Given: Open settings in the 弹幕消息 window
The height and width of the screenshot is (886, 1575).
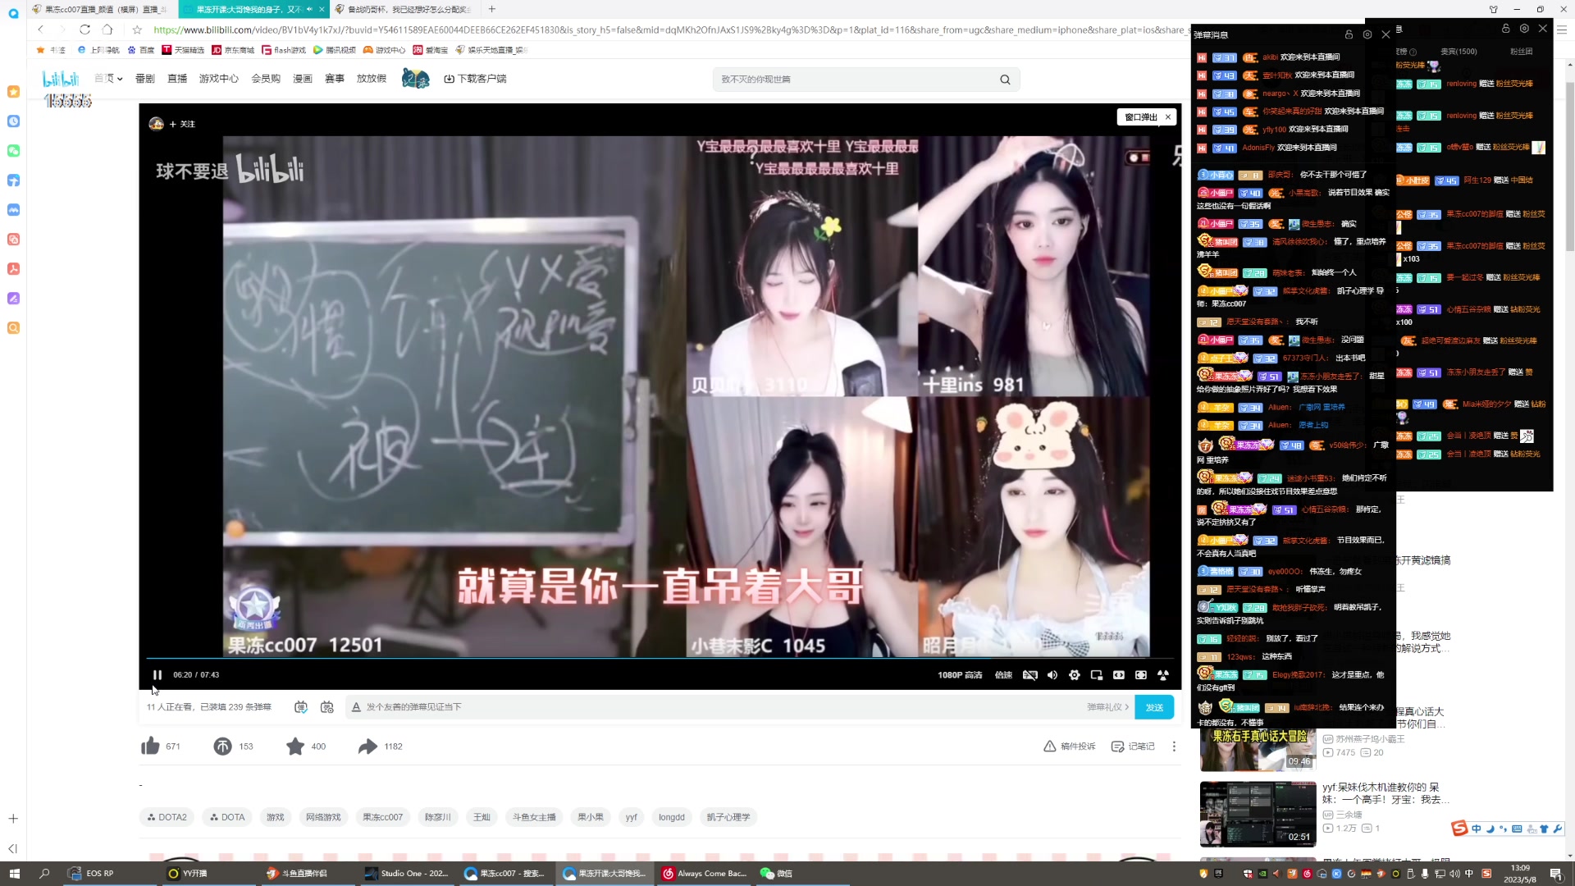Looking at the screenshot, I should 1367,34.
